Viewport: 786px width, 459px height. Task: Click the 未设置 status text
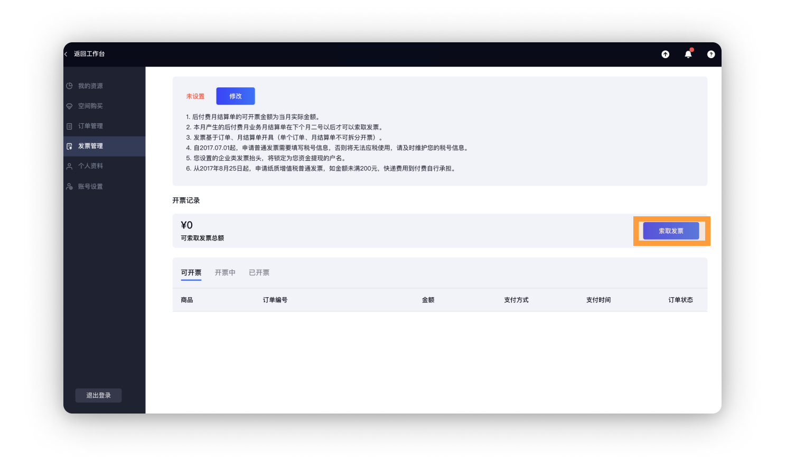tap(195, 96)
